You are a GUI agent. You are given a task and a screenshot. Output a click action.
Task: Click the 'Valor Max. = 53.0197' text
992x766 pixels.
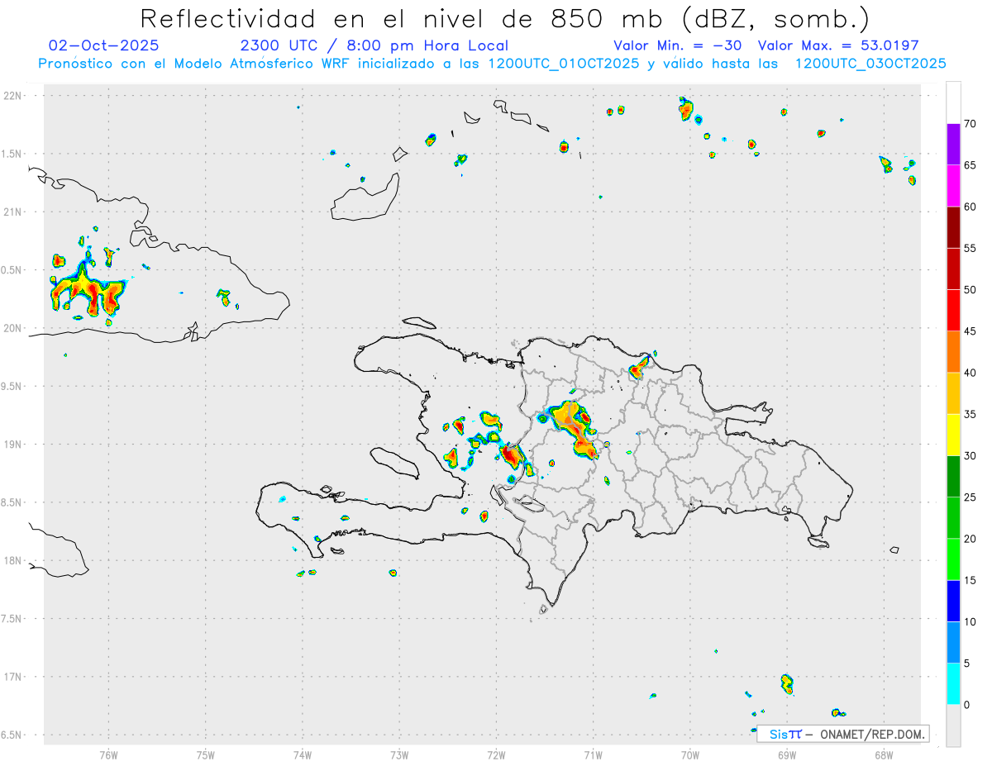pos(837,45)
